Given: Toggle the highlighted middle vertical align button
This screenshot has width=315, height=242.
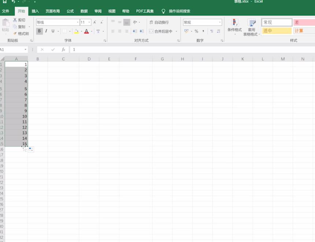Looking at the screenshot, I should pyautogui.click(x=127, y=22).
